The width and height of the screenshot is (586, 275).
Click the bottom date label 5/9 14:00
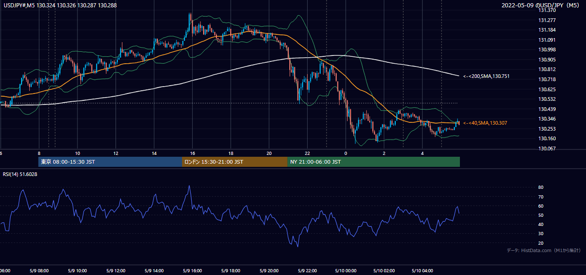tap(154, 270)
